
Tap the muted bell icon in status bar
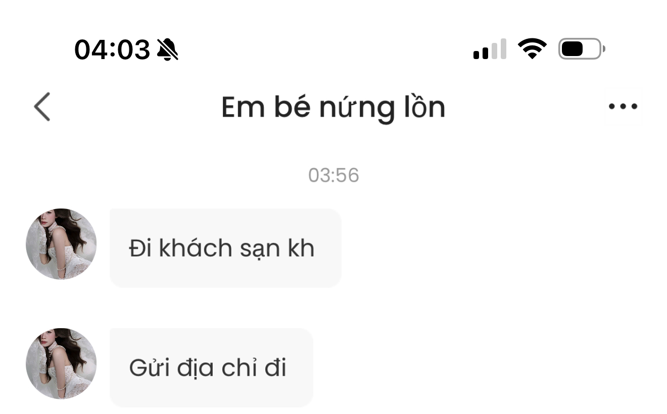tap(168, 50)
